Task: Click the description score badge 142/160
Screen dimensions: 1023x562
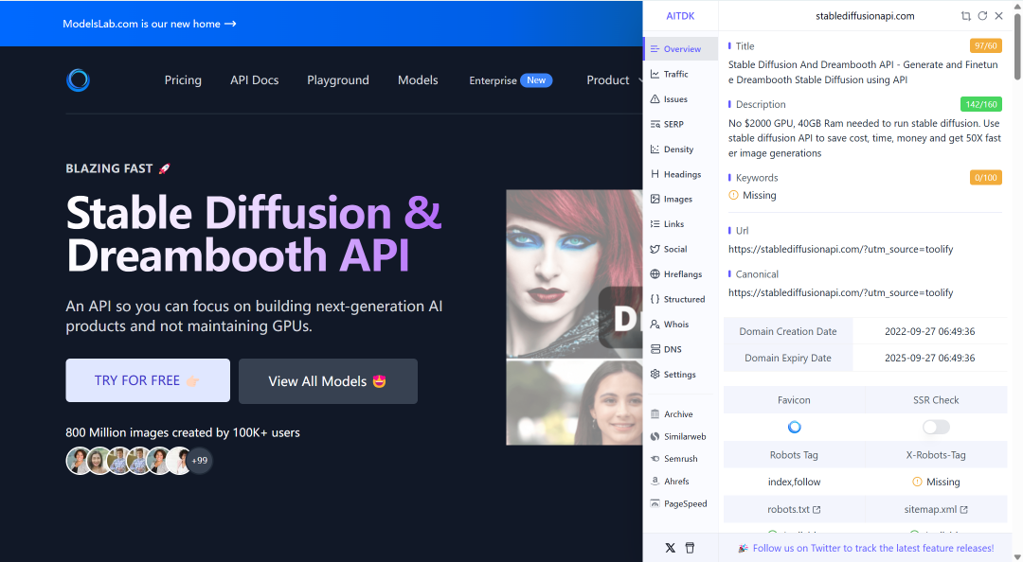Action: click(x=981, y=104)
